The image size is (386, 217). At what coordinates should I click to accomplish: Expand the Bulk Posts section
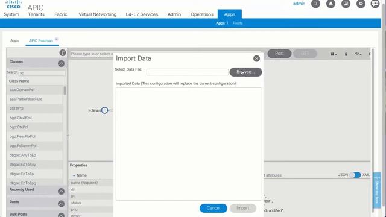(x=62, y=215)
